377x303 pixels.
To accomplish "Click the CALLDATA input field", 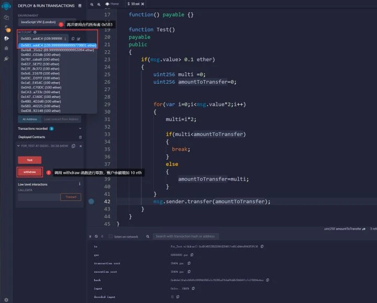I will pos(39,197).
